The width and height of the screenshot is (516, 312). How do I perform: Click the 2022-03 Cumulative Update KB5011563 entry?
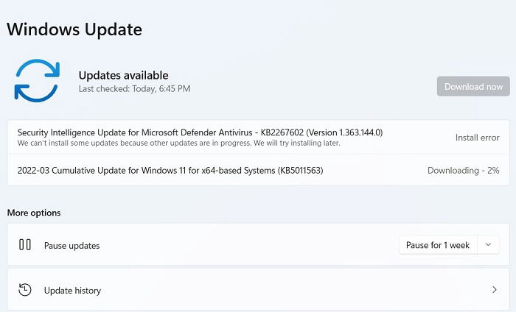pyautogui.click(x=258, y=170)
